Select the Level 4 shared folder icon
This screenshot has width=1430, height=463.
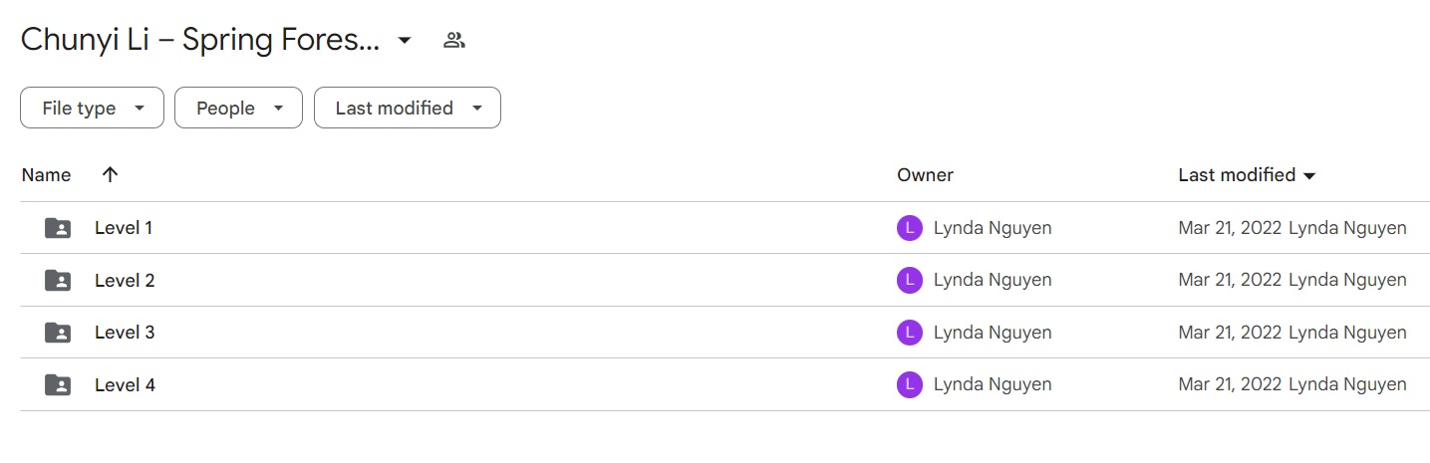click(x=59, y=384)
